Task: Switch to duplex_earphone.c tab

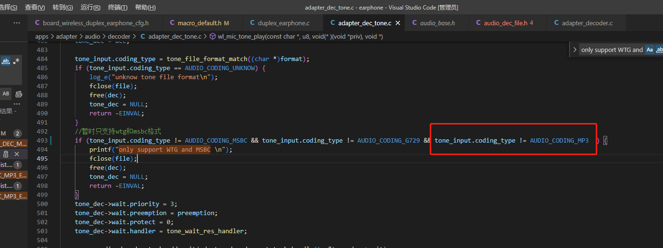Action: coord(283,23)
